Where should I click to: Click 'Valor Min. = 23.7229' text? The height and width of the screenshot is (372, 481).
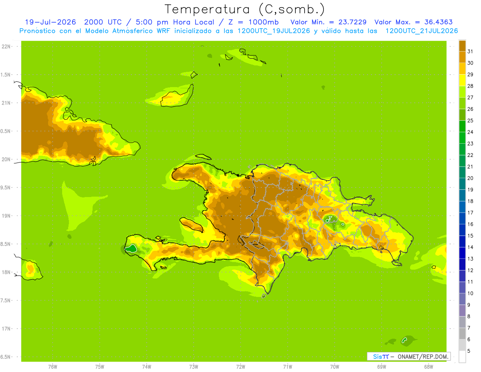point(328,22)
